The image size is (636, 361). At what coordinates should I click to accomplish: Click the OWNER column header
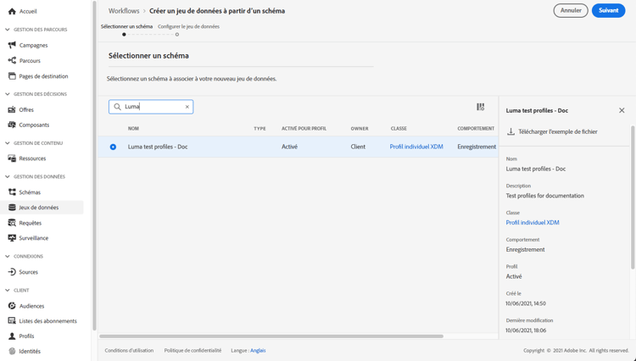point(360,129)
